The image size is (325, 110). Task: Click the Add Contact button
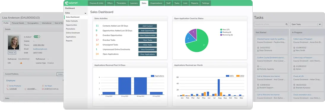(x=148, y=26)
